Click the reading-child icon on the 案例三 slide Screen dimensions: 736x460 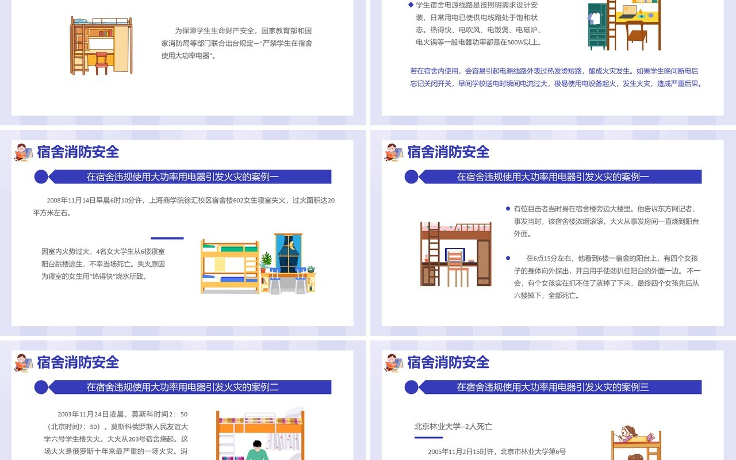point(394,363)
